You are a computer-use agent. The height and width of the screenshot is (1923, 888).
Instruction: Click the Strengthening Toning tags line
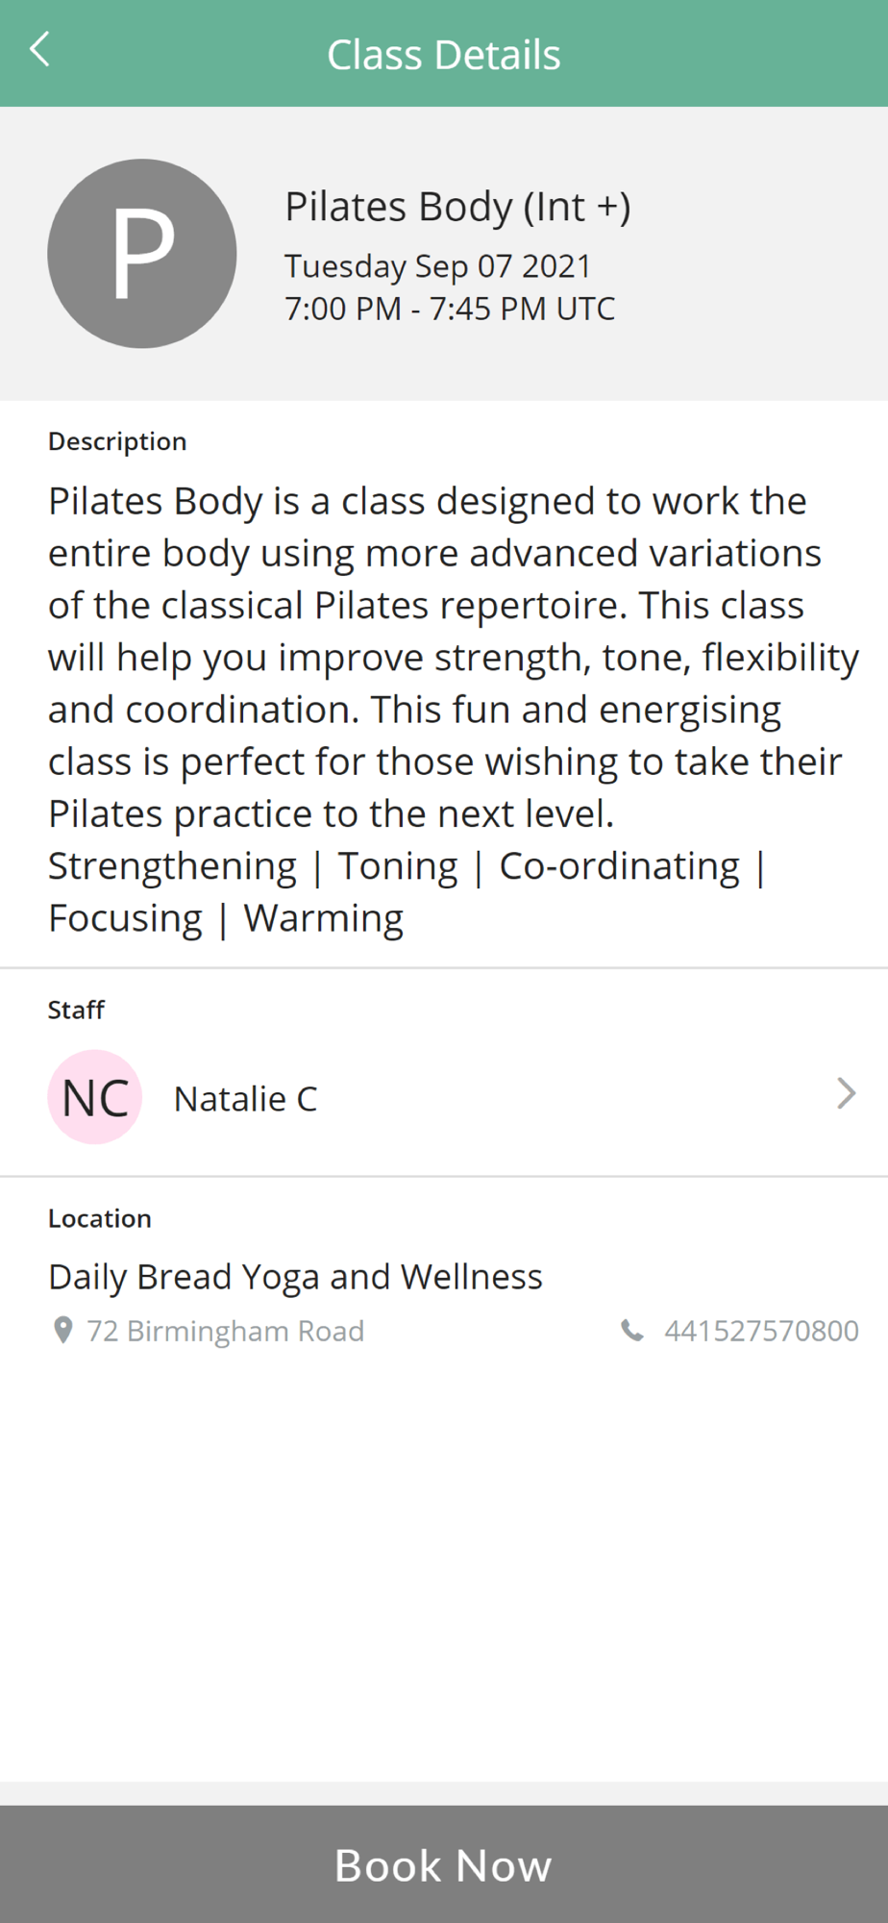(407, 892)
